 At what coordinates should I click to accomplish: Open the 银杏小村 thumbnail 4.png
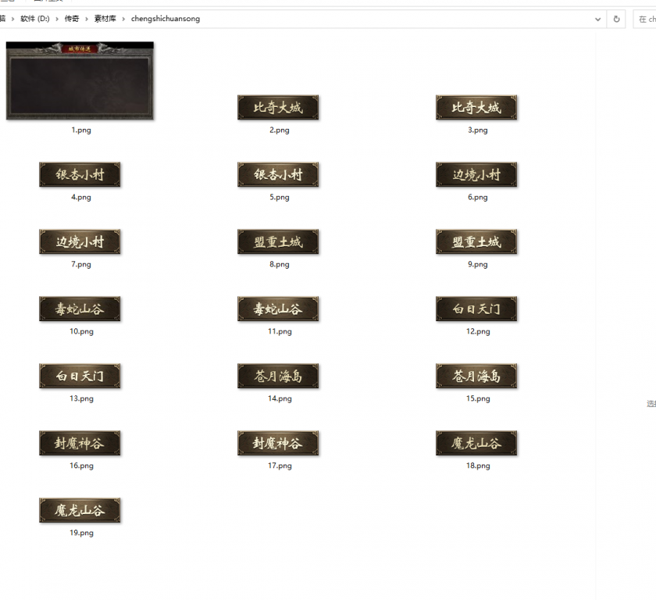(80, 175)
